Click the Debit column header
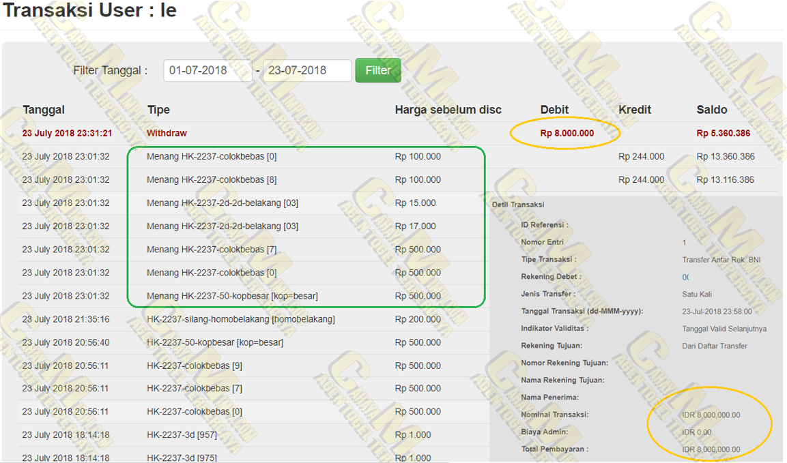The width and height of the screenshot is (787, 463). (554, 110)
